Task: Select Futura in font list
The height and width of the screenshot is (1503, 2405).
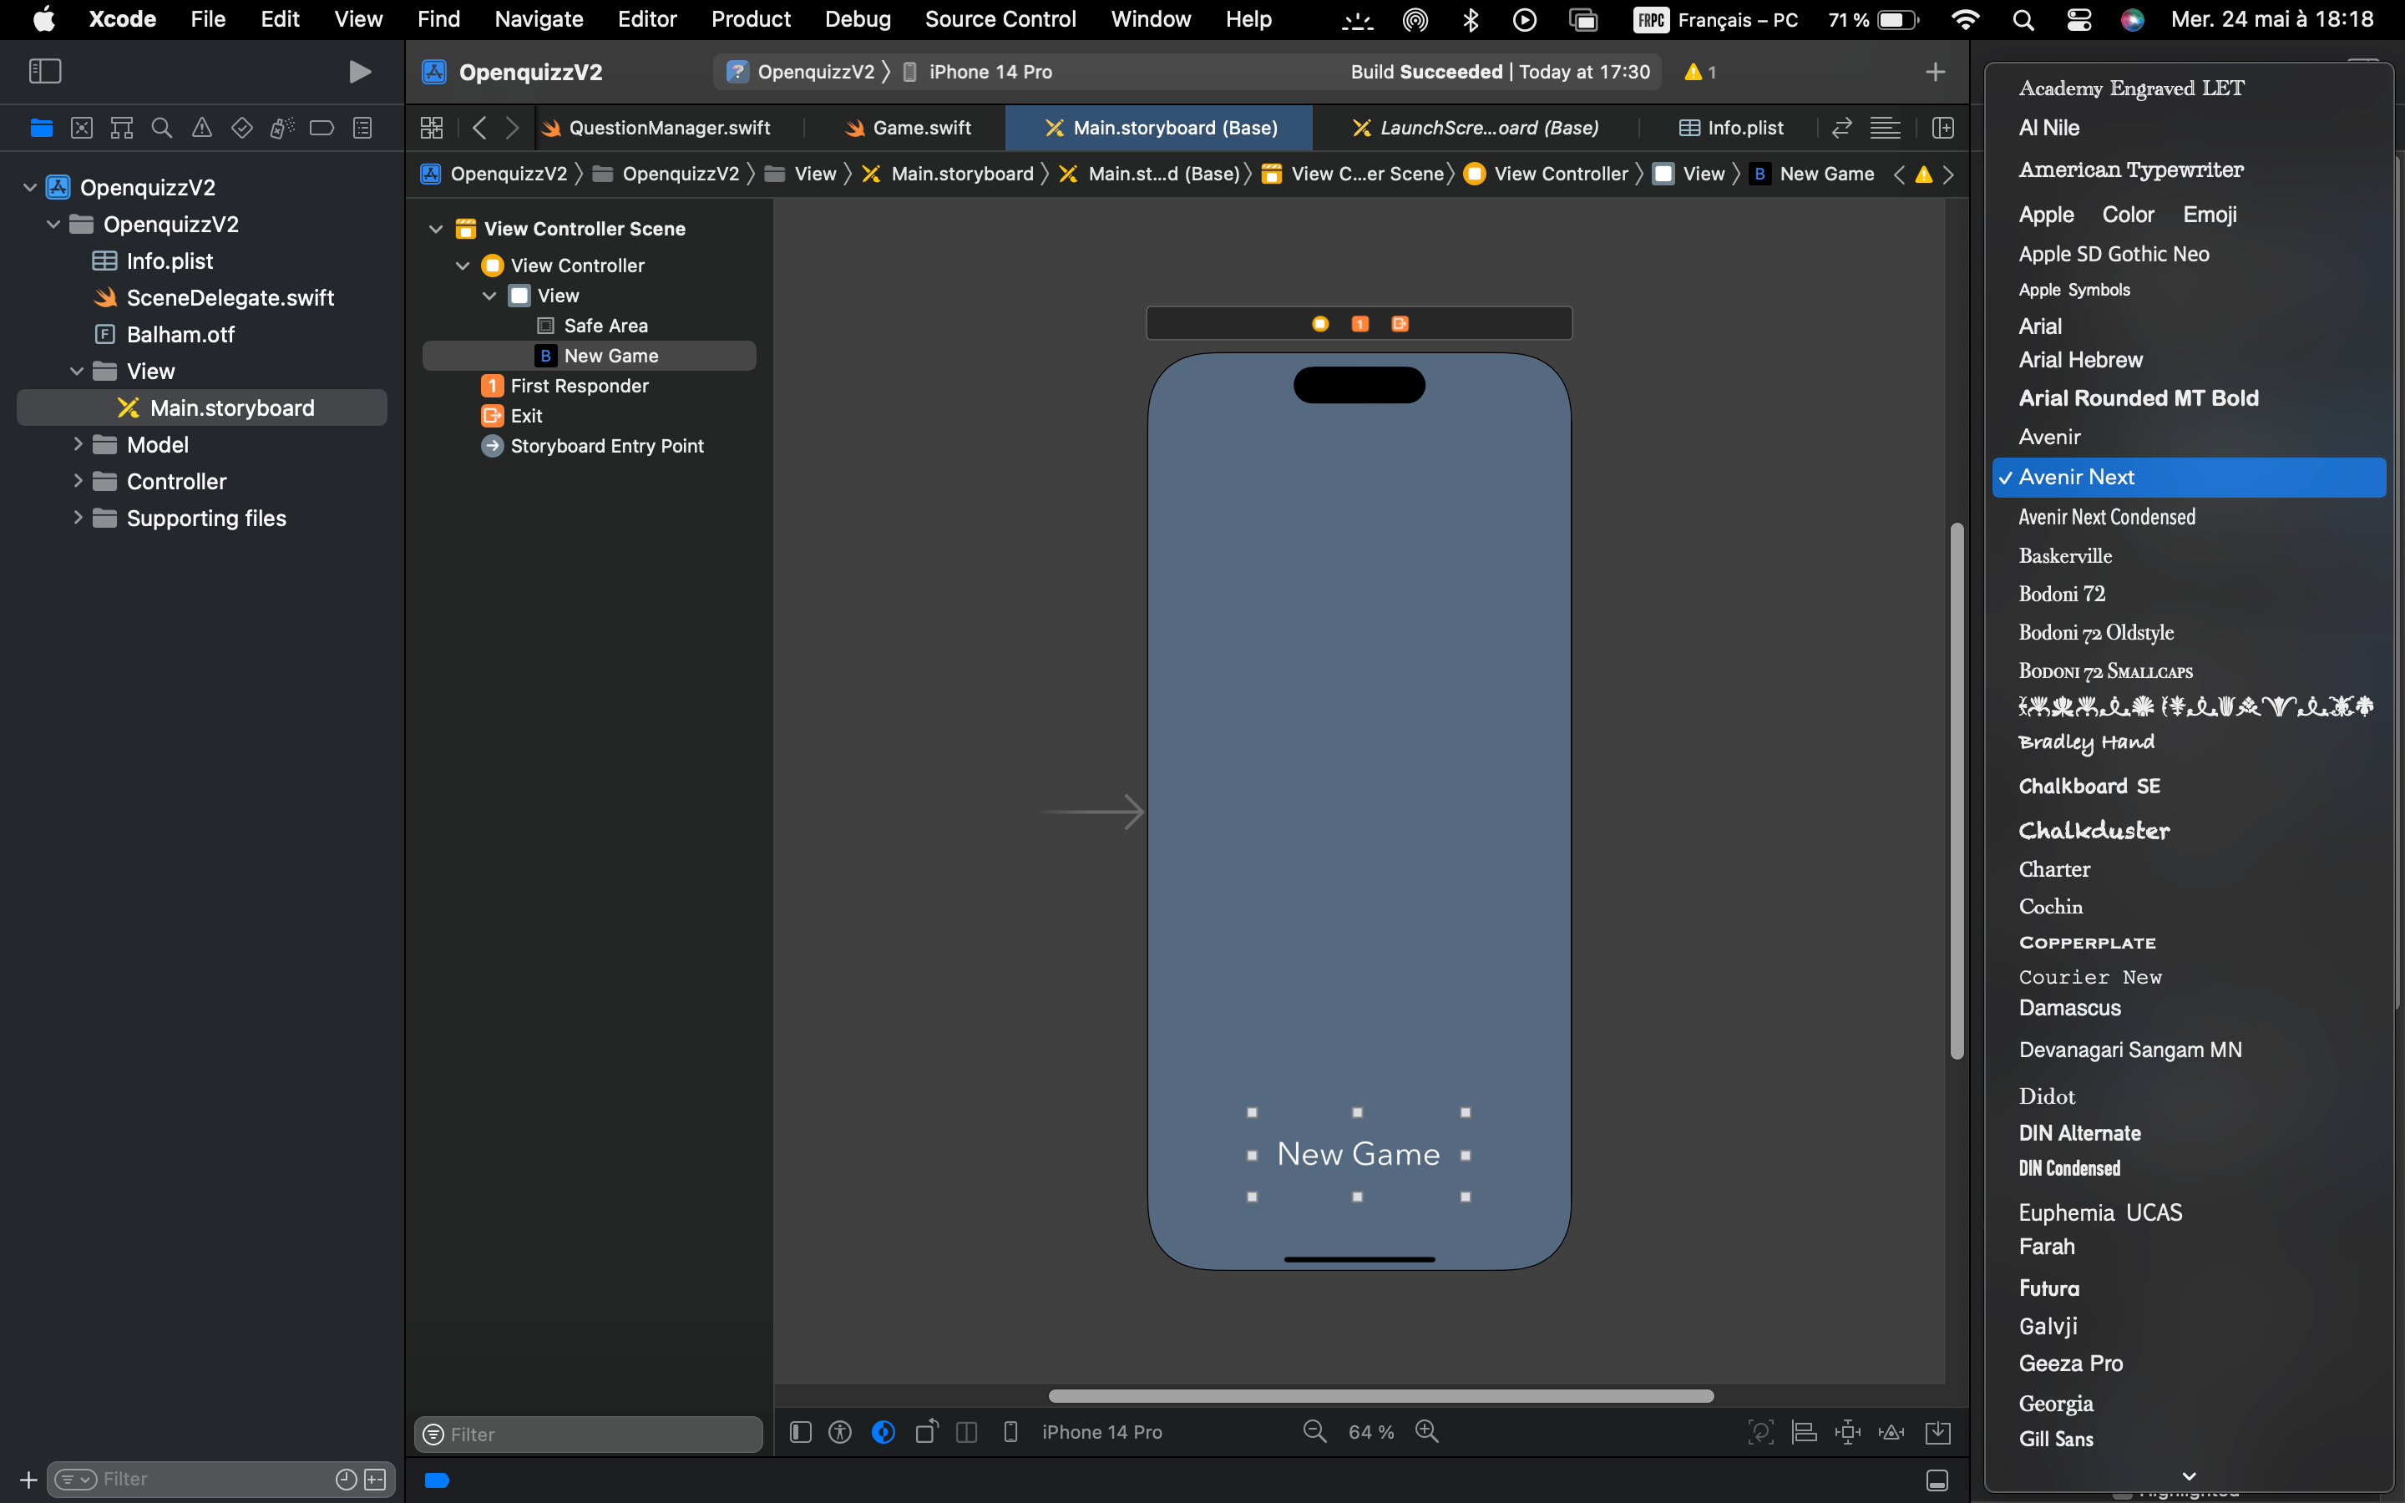Action: pyautogui.click(x=2048, y=1288)
